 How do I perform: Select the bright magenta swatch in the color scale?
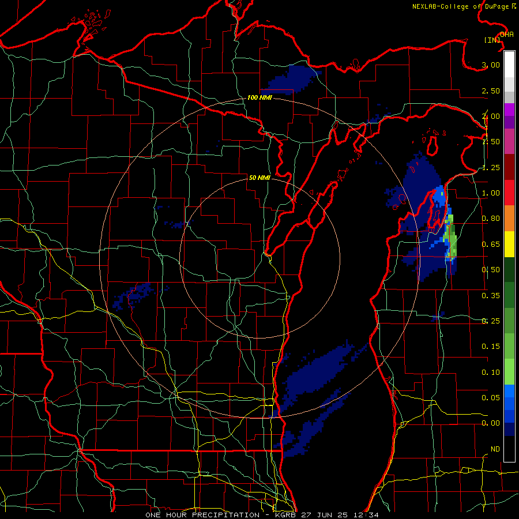click(x=509, y=110)
